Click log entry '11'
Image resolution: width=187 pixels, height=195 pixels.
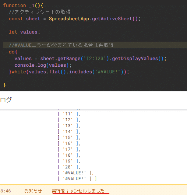[x=69, y=114]
